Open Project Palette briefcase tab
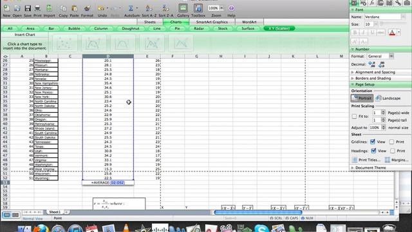 407,3
